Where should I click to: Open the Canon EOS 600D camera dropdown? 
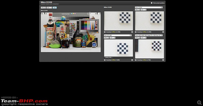(149, 35)
